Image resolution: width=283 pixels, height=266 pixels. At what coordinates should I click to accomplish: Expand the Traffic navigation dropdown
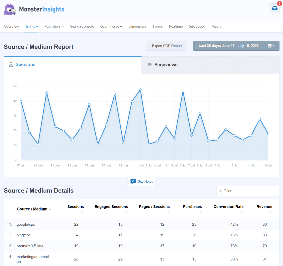(31, 26)
